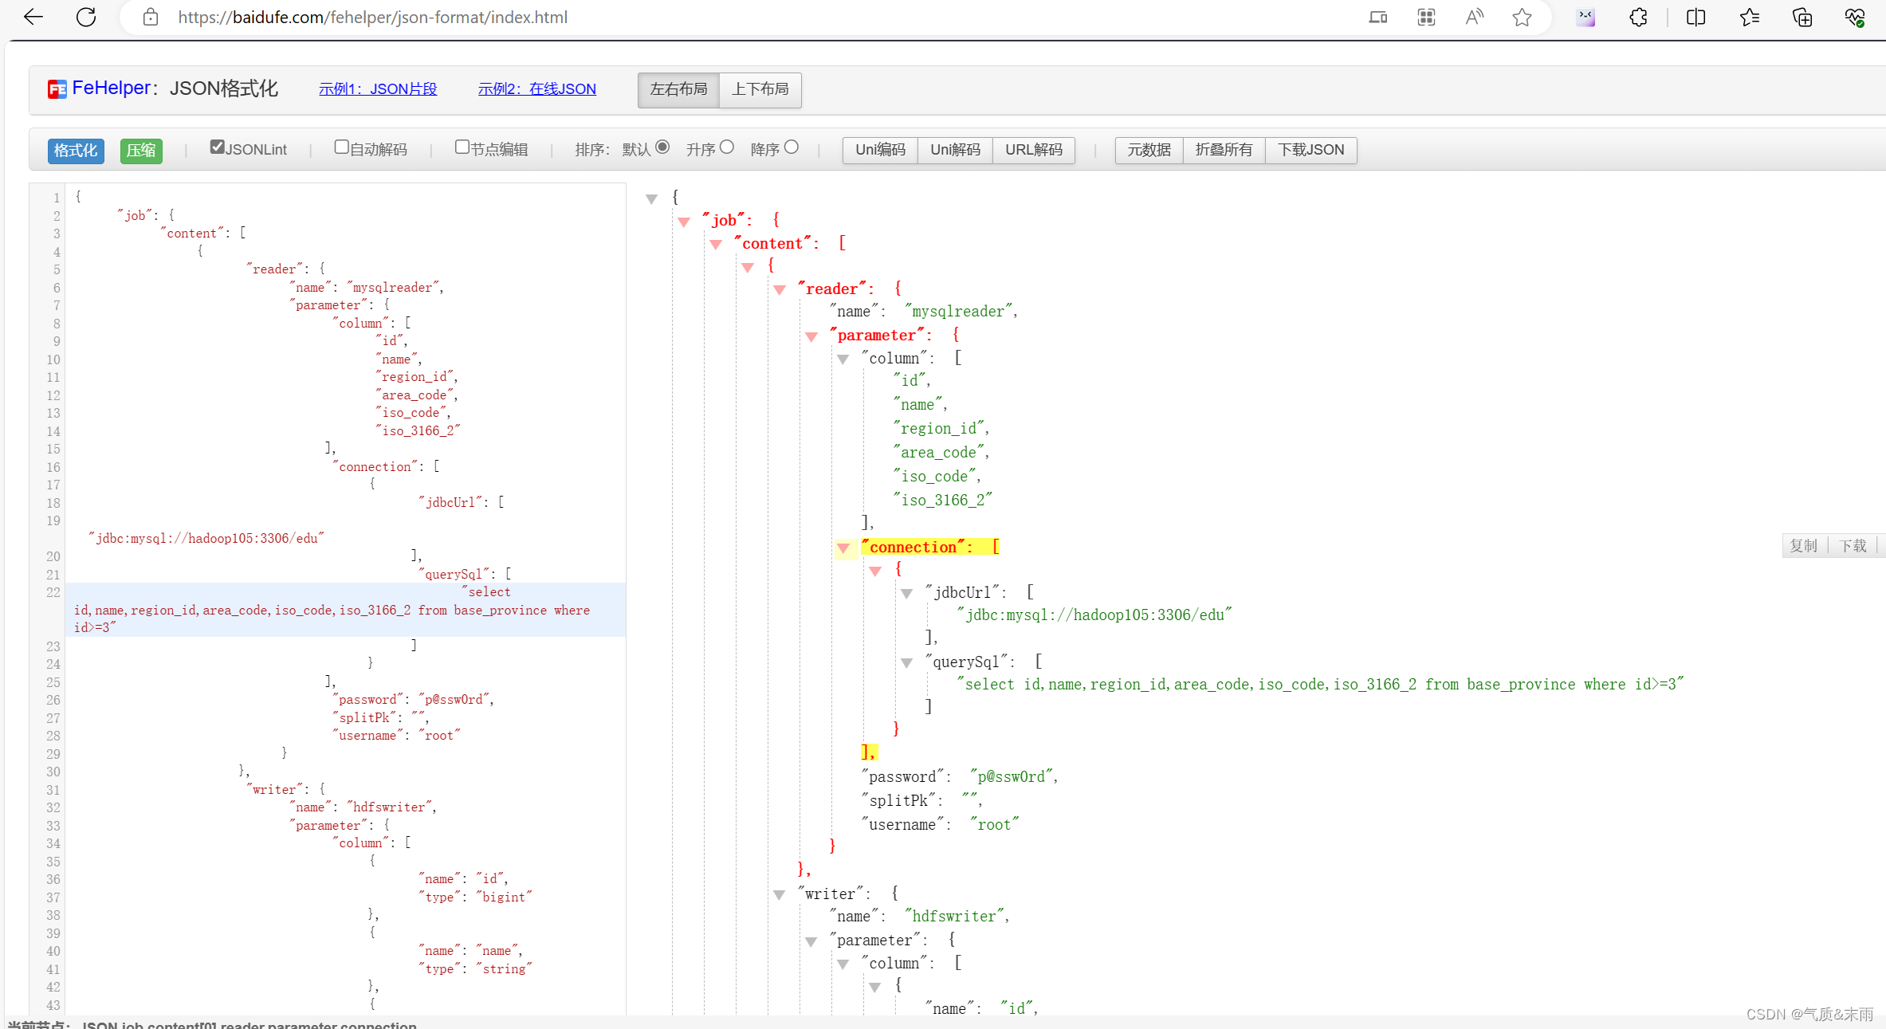This screenshot has height=1029, width=1886.
Task: Open Browser essentials heart icon
Action: [1855, 17]
